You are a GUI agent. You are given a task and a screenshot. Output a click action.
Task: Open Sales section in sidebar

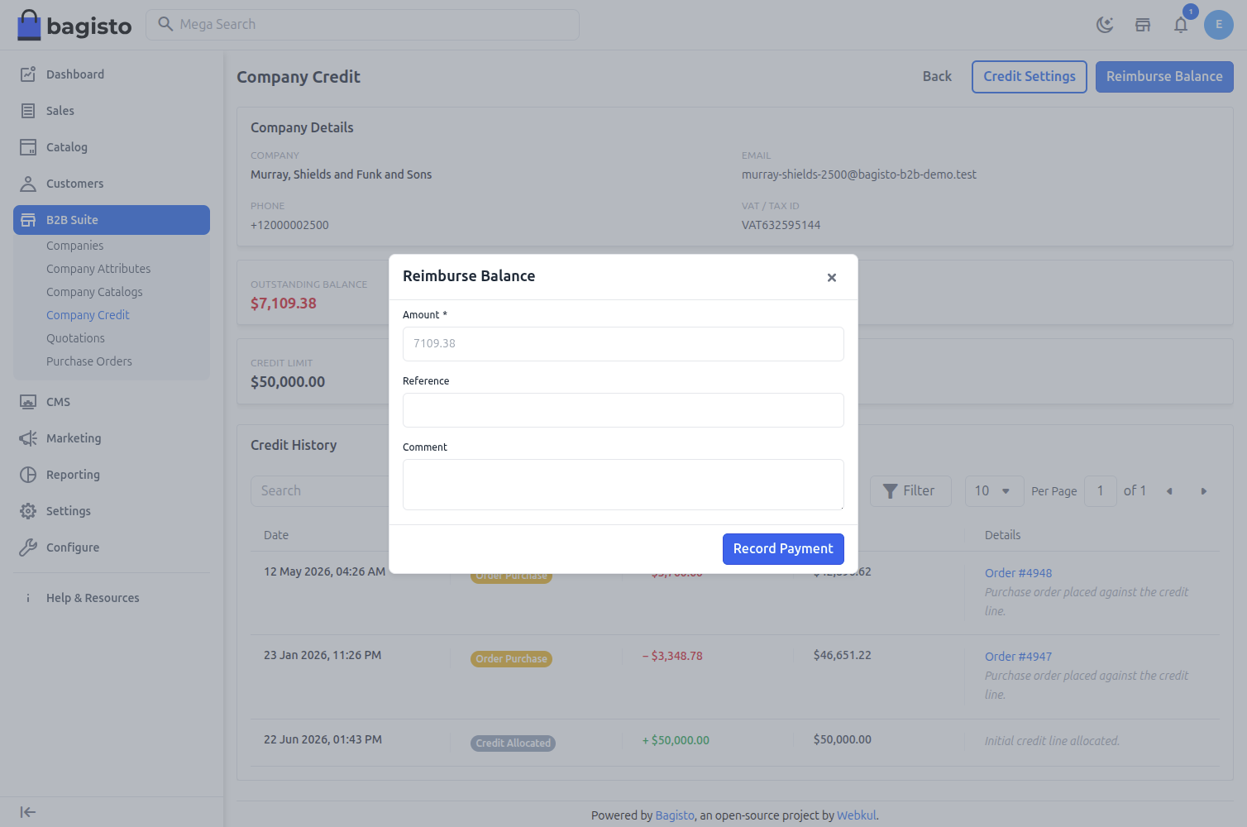point(112,111)
